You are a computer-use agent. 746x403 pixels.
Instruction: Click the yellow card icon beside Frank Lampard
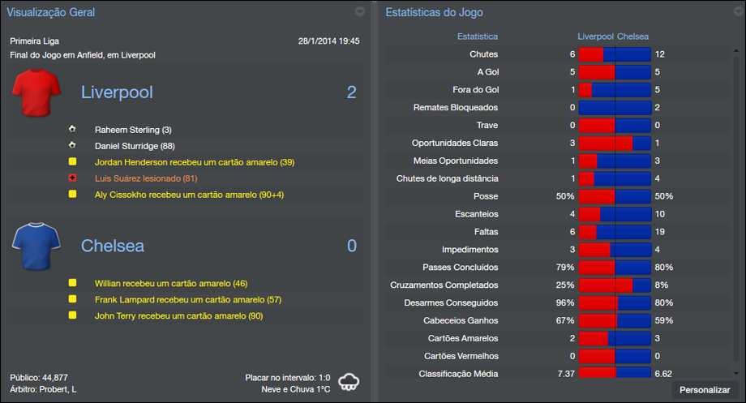click(73, 299)
